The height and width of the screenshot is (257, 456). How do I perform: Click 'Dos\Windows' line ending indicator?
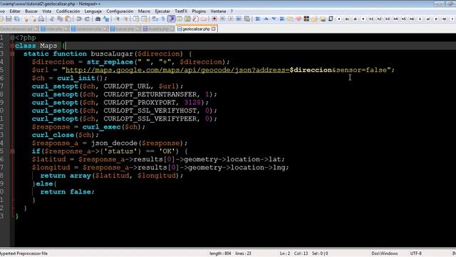click(x=385, y=253)
